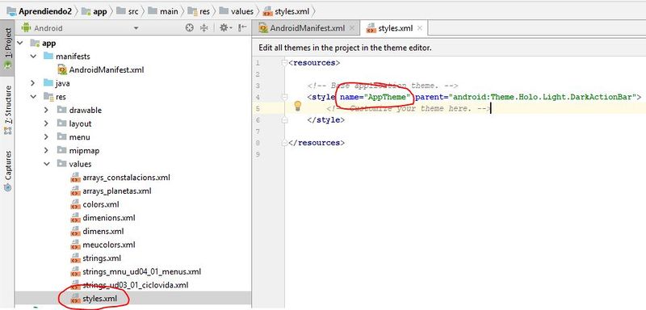This screenshot has width=646, height=310.
Task: Select arrays_constalacions.xml file
Action: coord(126,178)
